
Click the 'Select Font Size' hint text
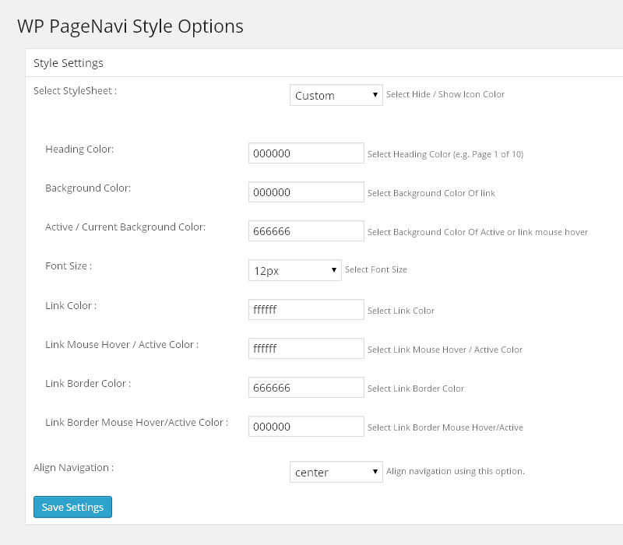[x=375, y=269]
